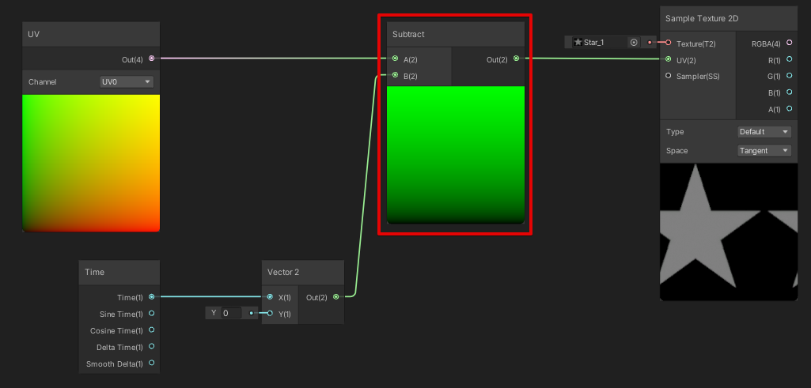Click the A(1) output port

point(790,108)
